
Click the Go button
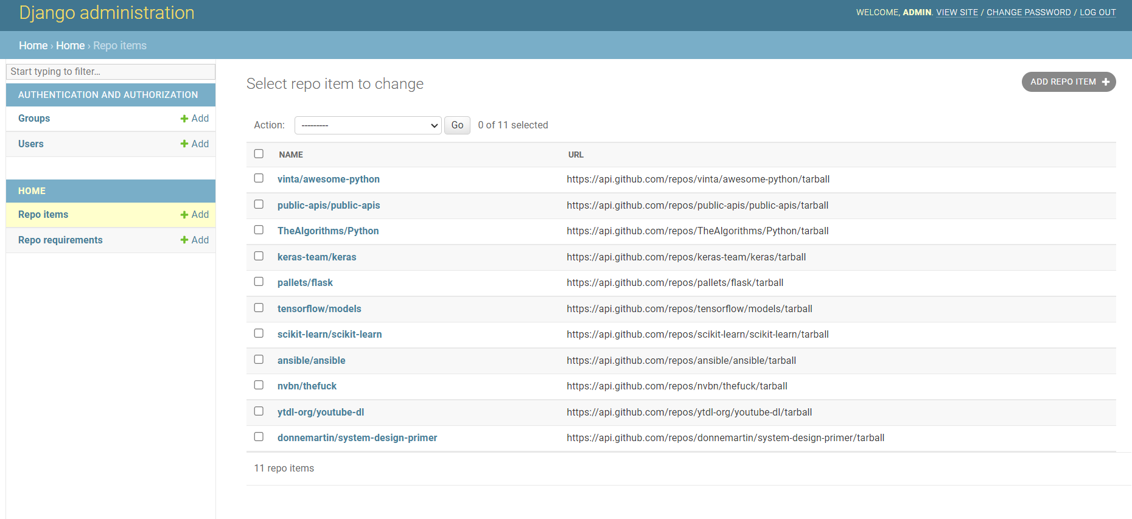[457, 125]
